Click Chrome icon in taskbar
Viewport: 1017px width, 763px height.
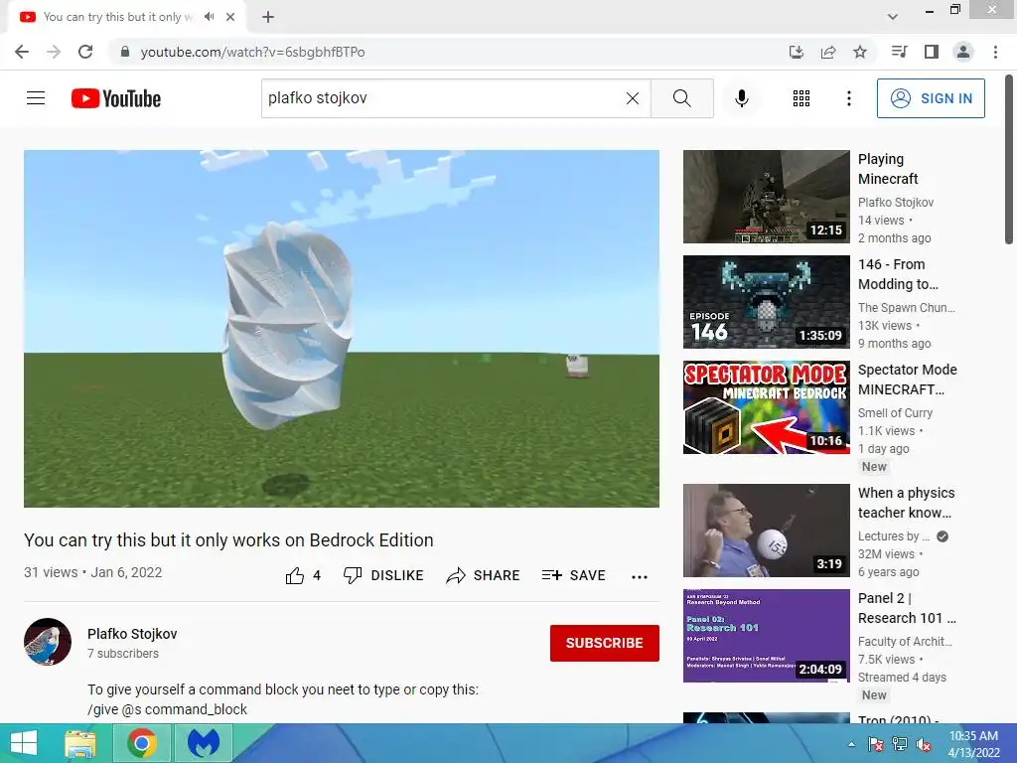click(x=141, y=743)
